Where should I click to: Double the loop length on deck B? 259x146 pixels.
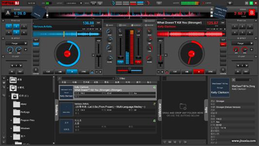click(x=246, y=66)
